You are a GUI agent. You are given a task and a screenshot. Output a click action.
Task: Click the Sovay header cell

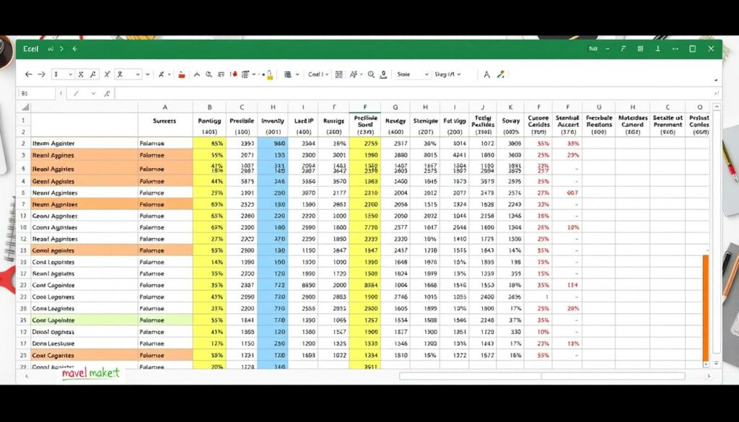[510, 121]
